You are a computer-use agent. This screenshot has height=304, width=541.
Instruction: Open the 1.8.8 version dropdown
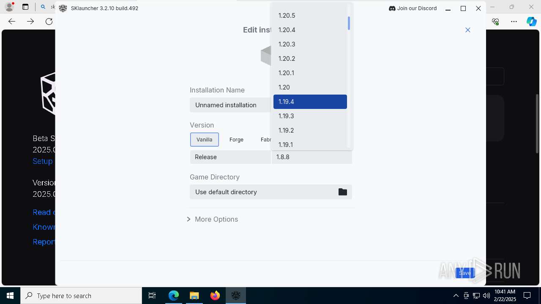point(312,157)
